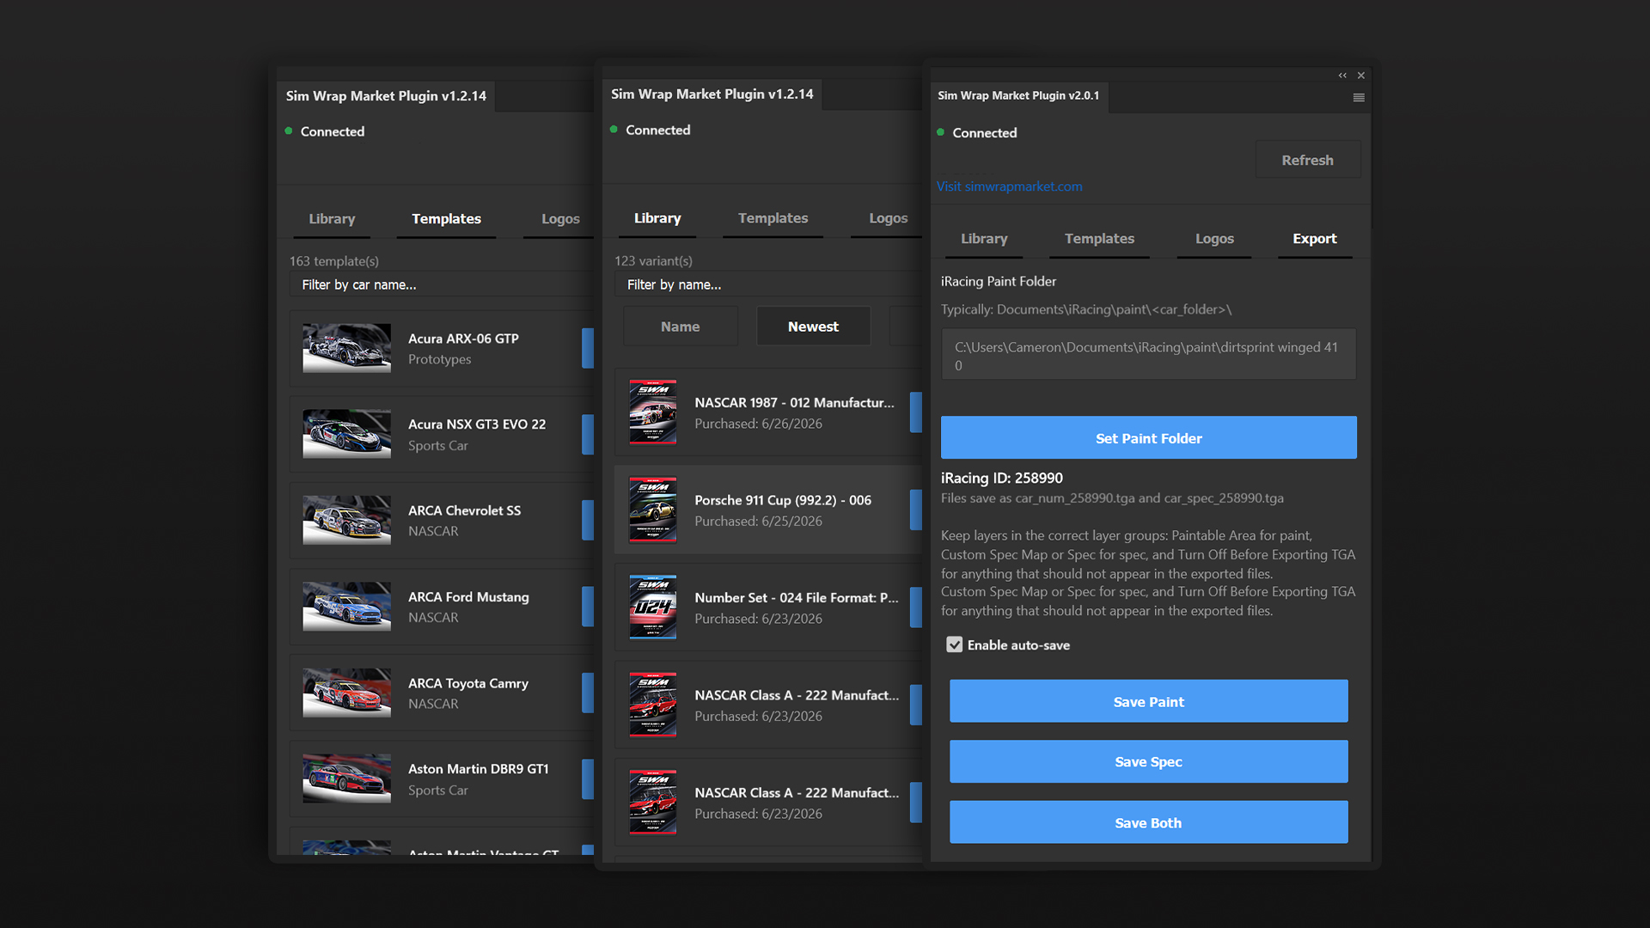Open Logos tab in v2.0.1 panel
Viewport: 1650px width, 928px height.
[1214, 239]
